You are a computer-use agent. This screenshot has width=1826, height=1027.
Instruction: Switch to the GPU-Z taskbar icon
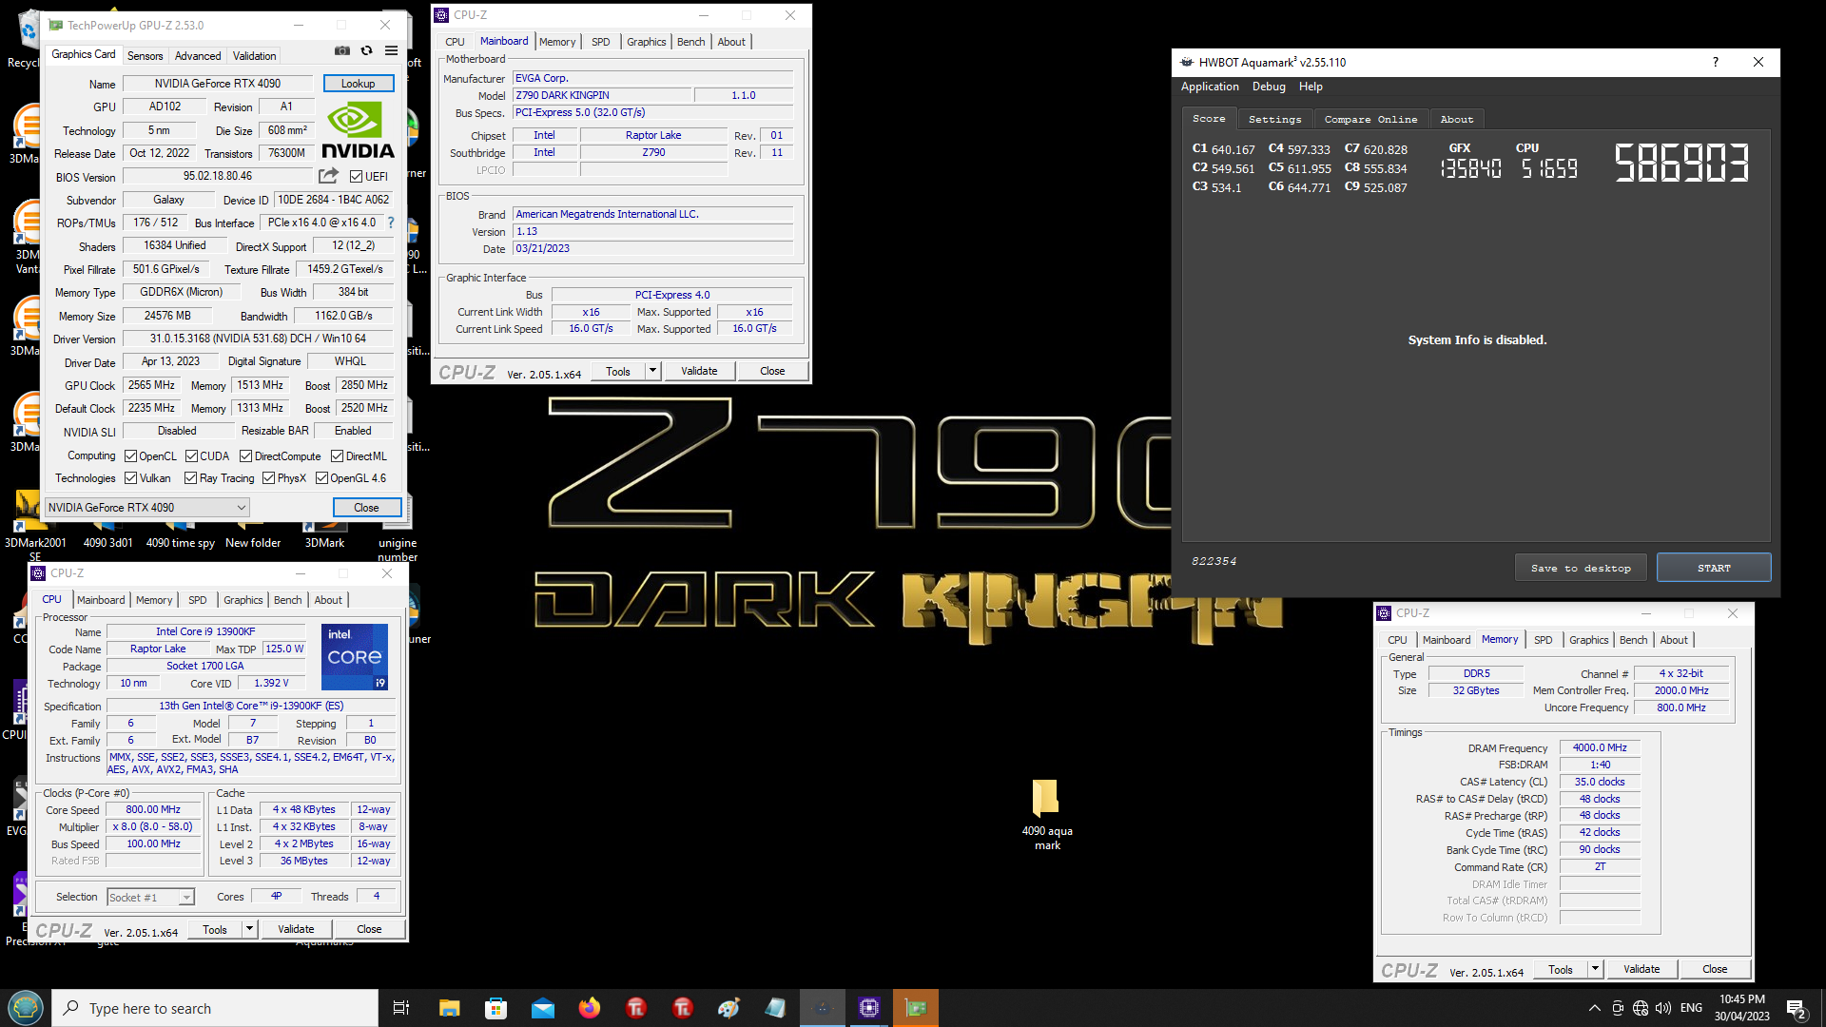pyautogui.click(x=916, y=1008)
